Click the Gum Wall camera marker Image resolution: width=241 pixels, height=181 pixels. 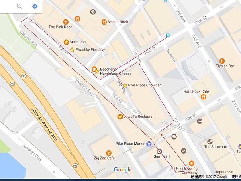159,152
